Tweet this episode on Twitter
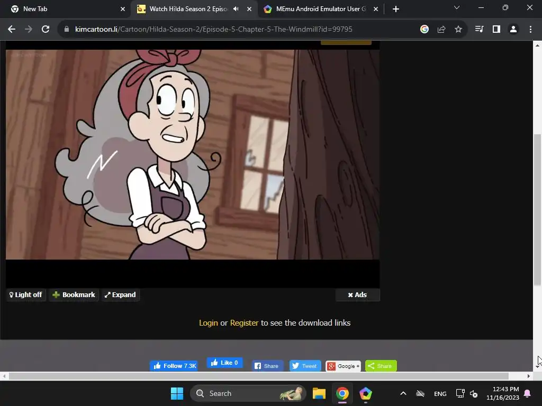The width and height of the screenshot is (542, 406). coord(304,366)
